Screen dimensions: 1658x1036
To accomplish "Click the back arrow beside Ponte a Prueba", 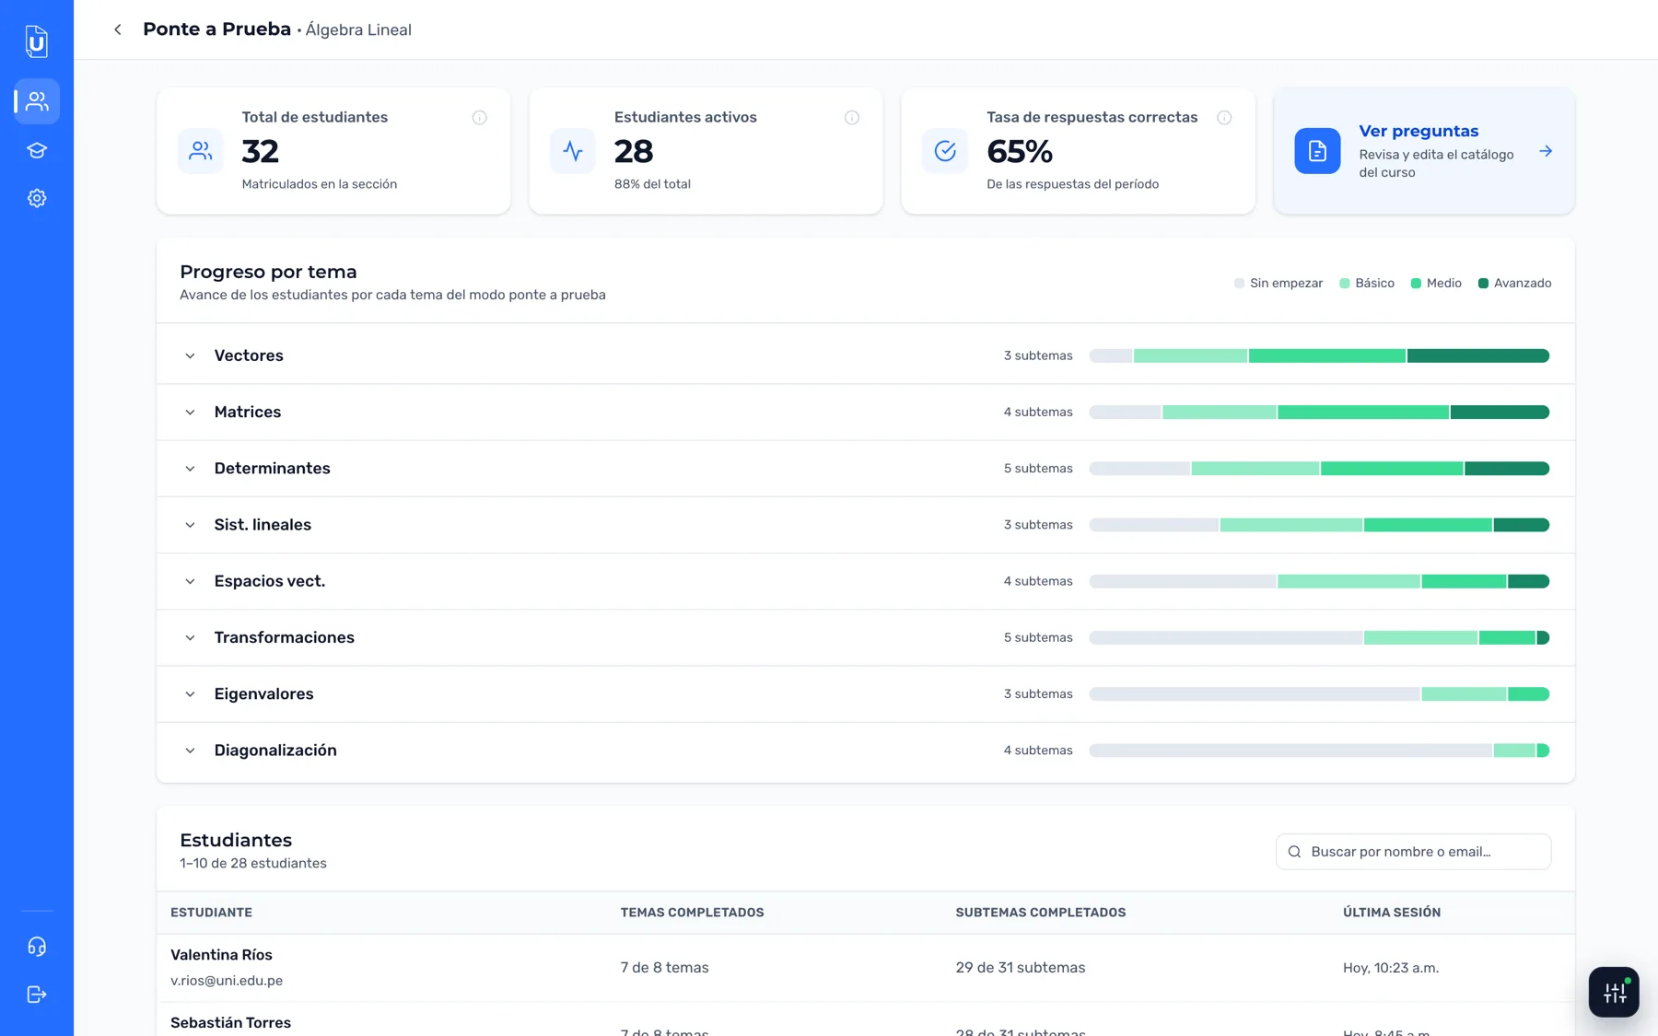I will pyautogui.click(x=118, y=29).
